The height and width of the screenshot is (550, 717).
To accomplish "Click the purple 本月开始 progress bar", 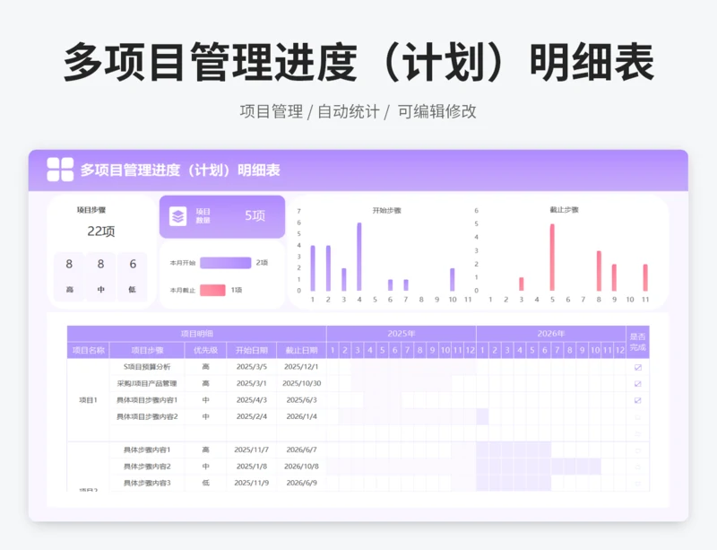I will pyautogui.click(x=226, y=263).
